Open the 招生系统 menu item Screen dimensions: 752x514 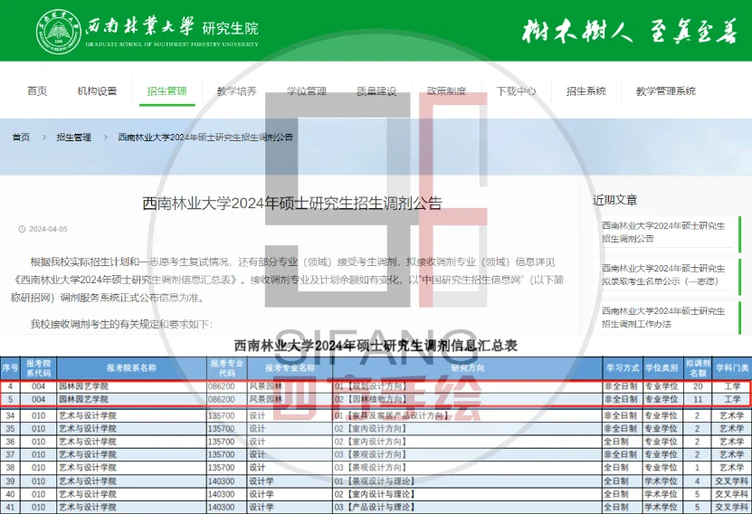(586, 91)
